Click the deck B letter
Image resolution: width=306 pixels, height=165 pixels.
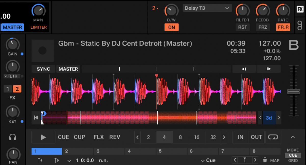point(293,45)
